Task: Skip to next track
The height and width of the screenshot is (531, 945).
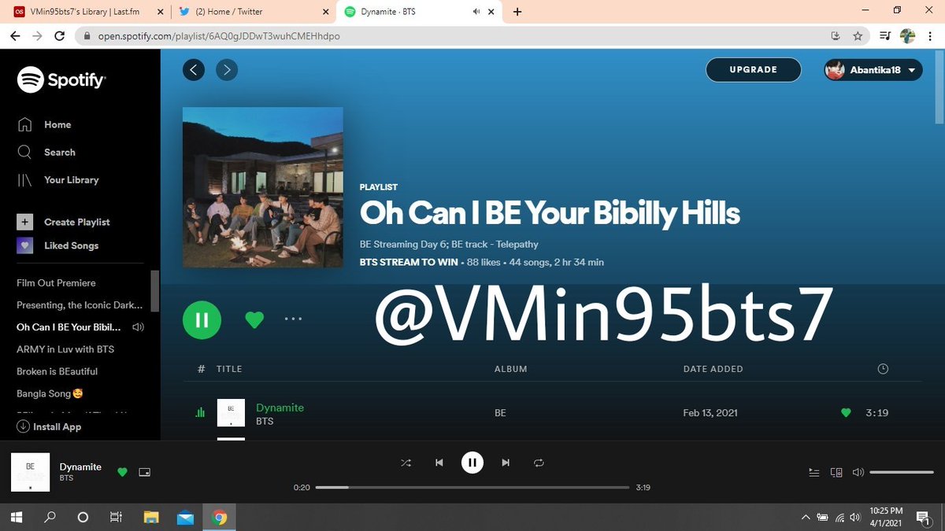Action: 506,463
